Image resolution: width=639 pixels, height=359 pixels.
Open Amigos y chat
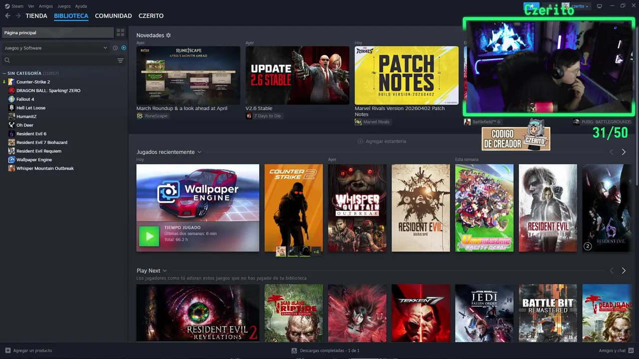click(617, 351)
